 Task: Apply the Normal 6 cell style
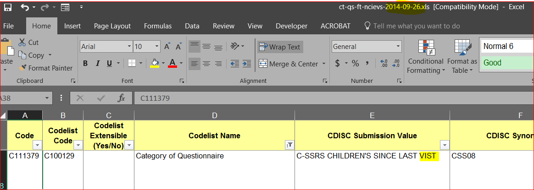tap(507, 46)
